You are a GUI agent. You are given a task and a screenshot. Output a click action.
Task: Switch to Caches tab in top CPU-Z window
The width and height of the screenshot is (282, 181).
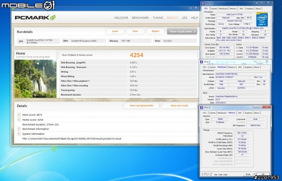pyautogui.click(x=214, y=9)
